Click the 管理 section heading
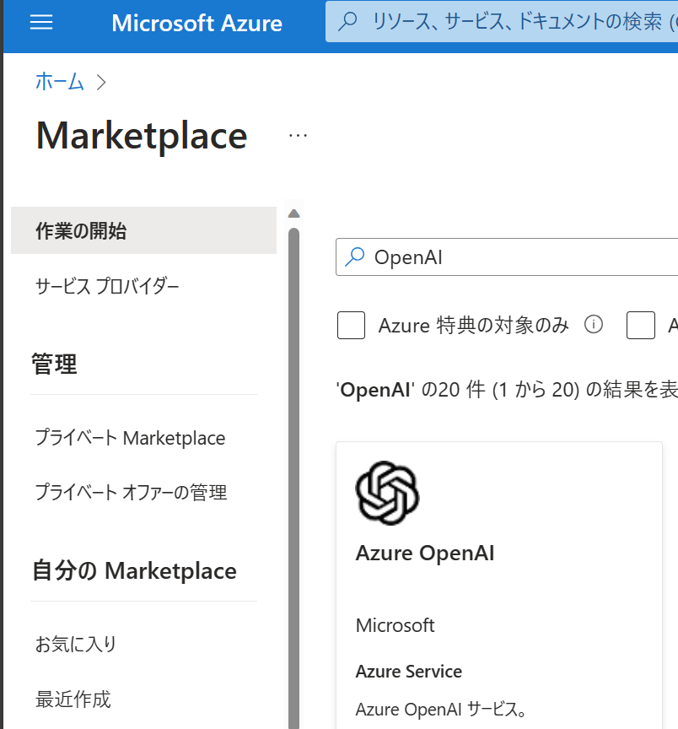This screenshot has height=729, width=678. (x=54, y=364)
